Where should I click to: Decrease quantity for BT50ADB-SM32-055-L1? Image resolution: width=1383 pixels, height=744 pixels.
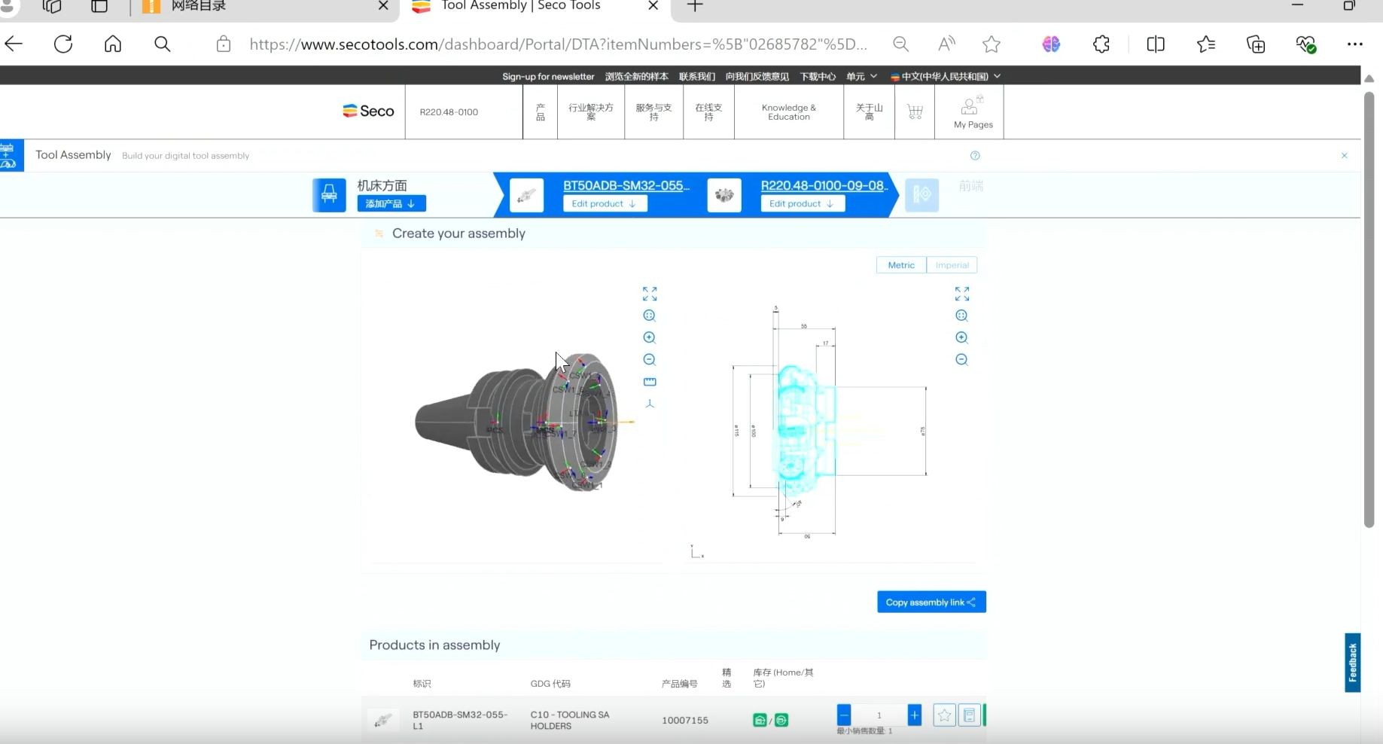pos(844,715)
